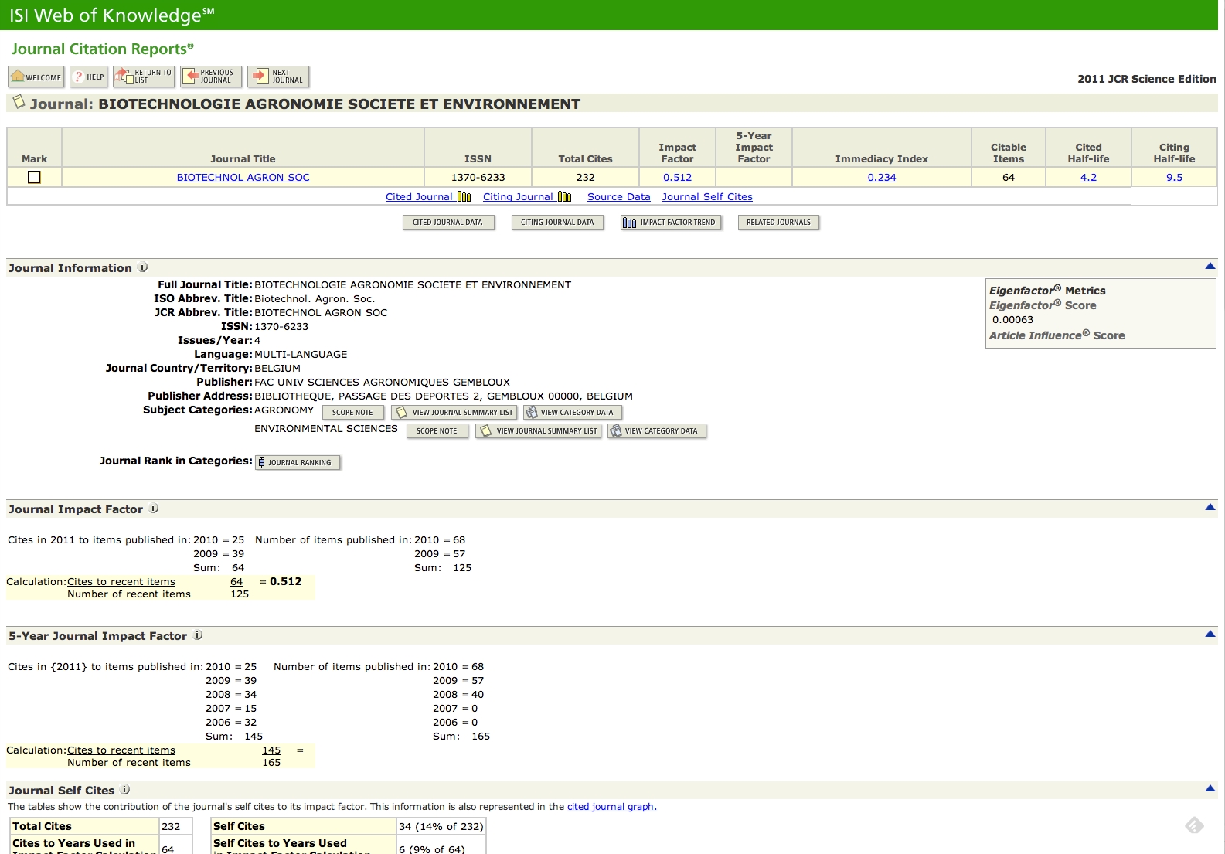Click Citing Journal Data button

[557, 223]
